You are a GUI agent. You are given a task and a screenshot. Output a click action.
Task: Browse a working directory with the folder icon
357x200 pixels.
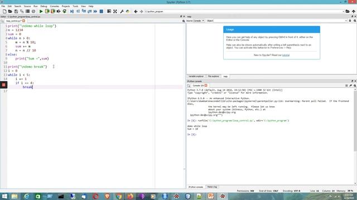[x=348, y=11]
